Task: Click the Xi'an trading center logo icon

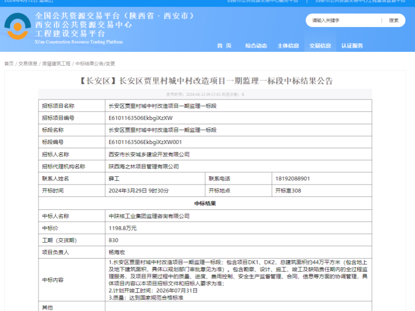Action: (18, 26)
